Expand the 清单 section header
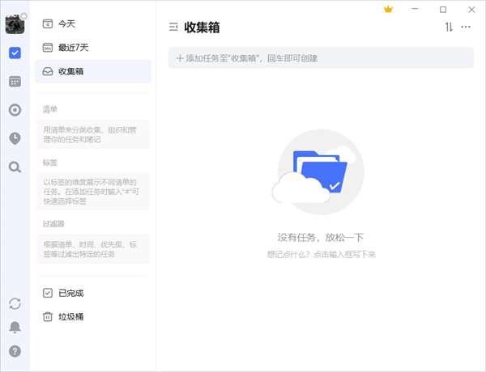This screenshot has height=372, width=486. [50, 108]
